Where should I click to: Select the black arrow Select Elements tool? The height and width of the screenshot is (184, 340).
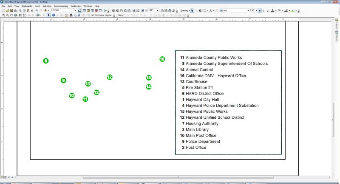(x=48, y=15)
